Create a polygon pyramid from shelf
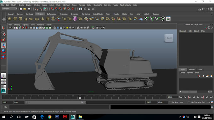214x120 pixels. pyautogui.click(x=42, y=19)
